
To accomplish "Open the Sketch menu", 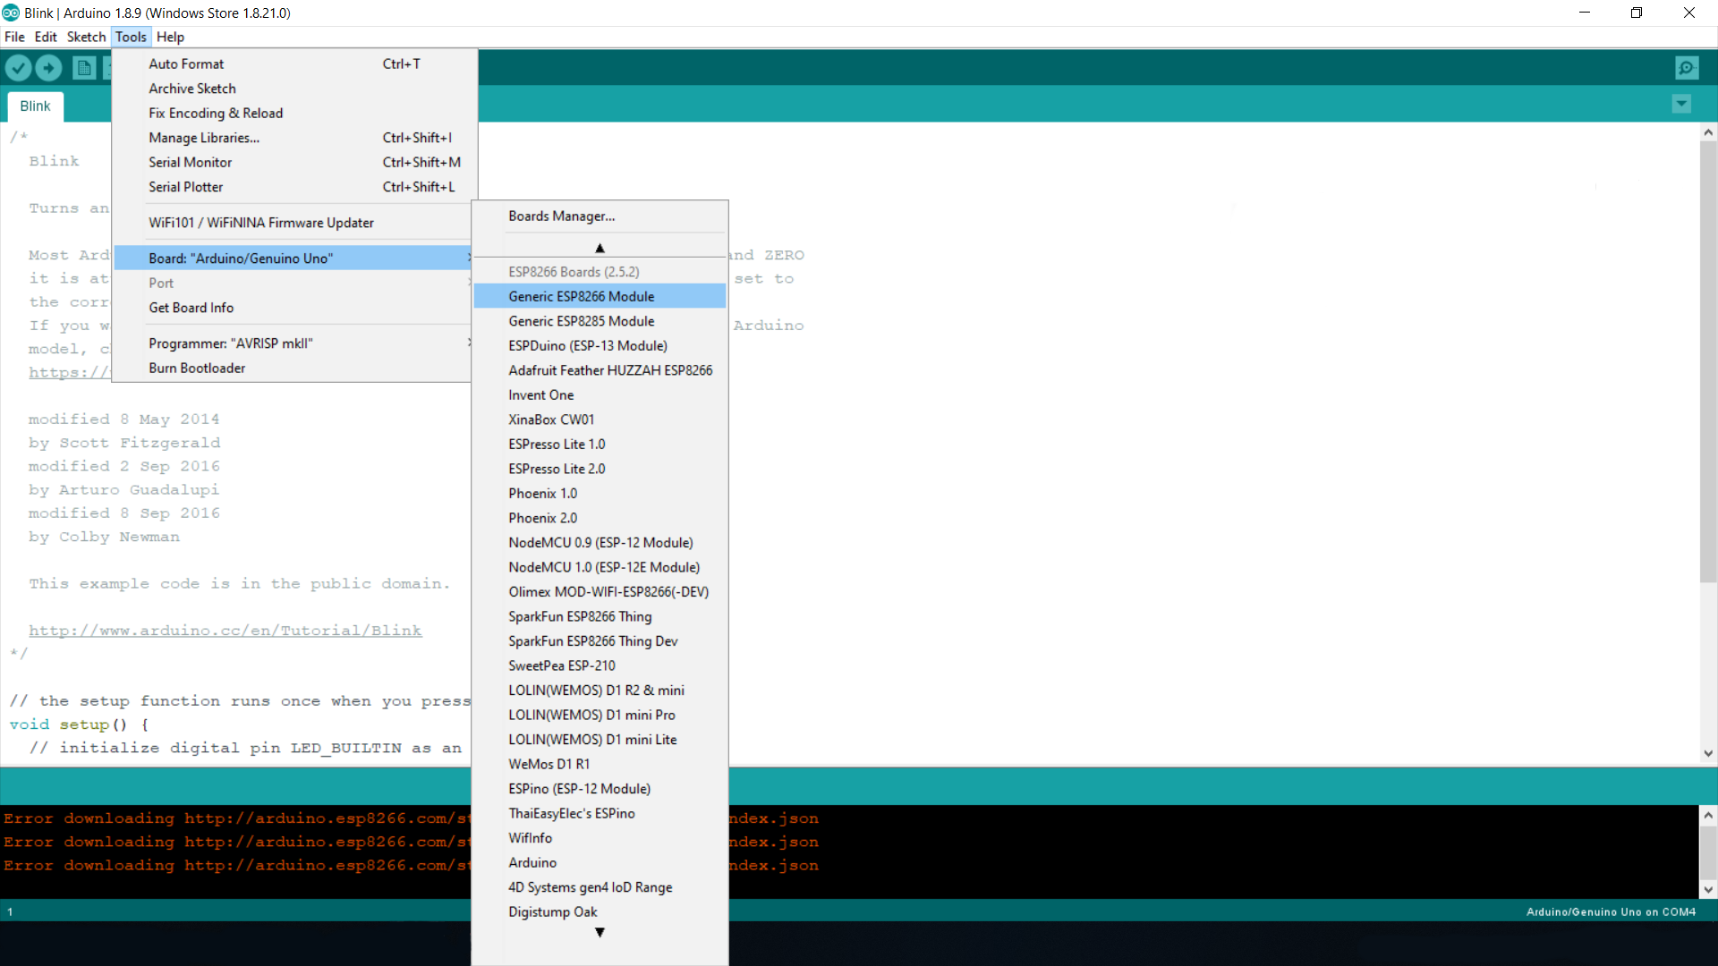I will [x=86, y=37].
